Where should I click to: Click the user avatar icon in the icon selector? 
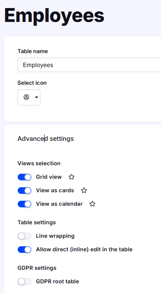point(26,97)
